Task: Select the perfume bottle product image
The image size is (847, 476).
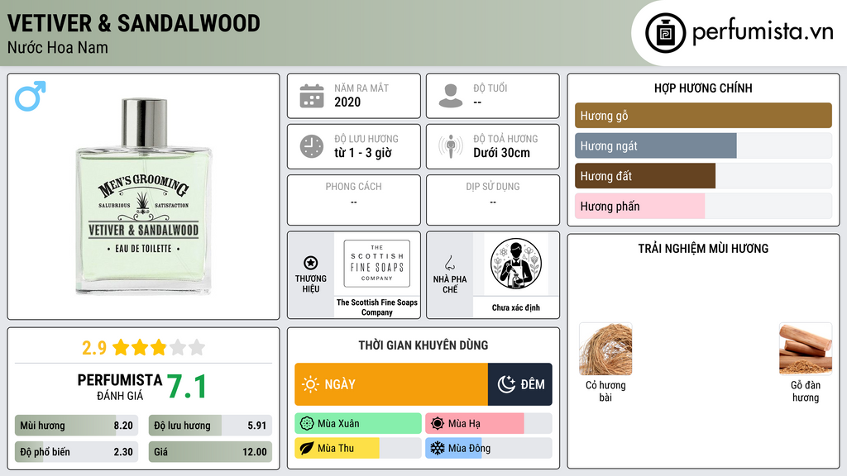Action: point(143,197)
